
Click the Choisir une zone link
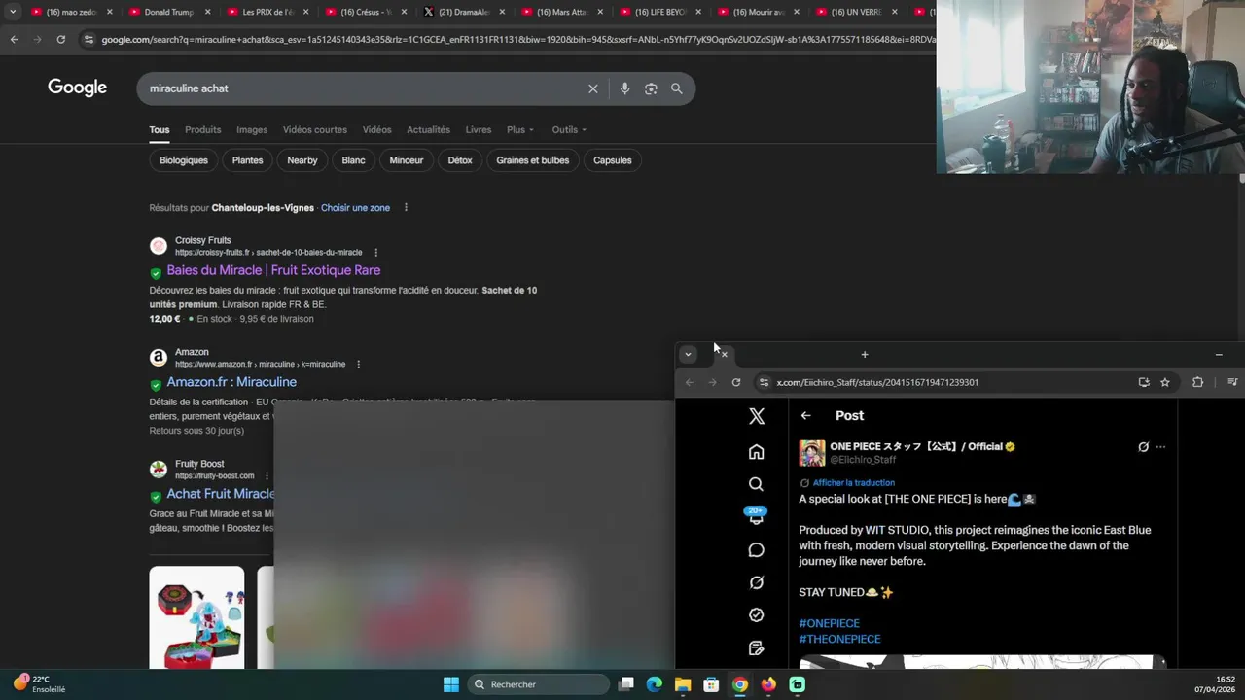point(355,208)
